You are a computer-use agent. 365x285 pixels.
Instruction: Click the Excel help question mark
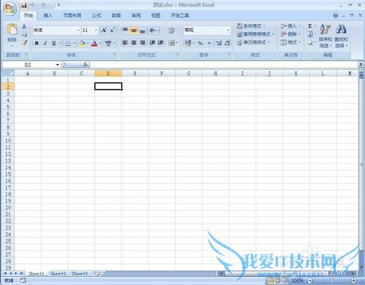(336, 15)
